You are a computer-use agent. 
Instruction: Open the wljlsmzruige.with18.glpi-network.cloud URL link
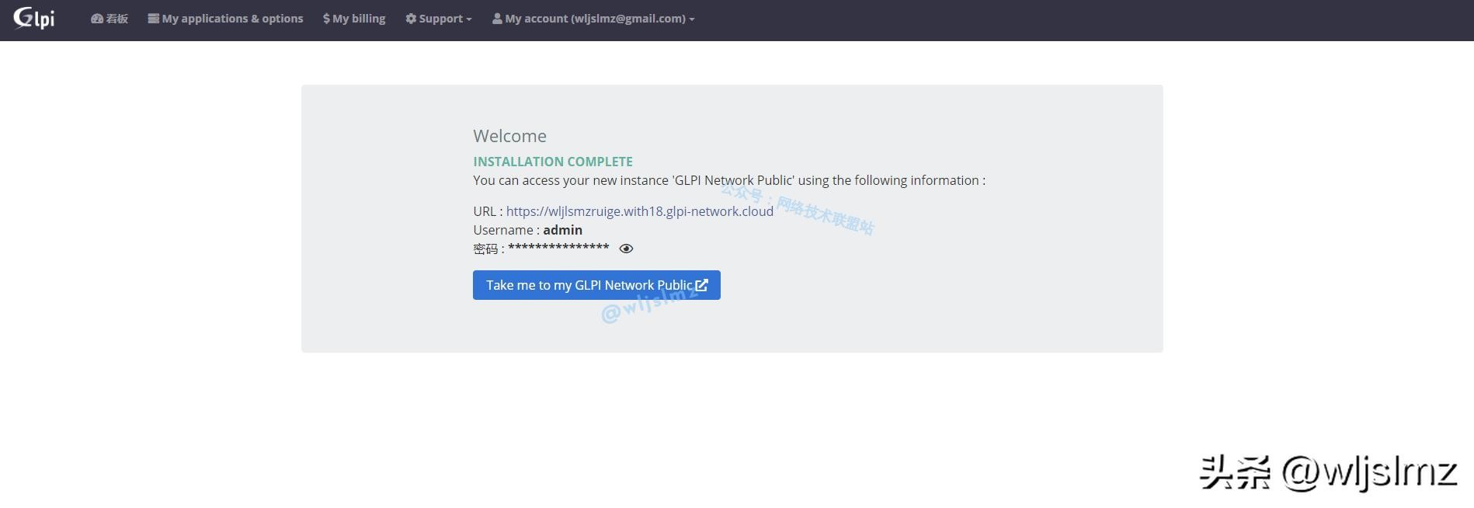(x=639, y=211)
